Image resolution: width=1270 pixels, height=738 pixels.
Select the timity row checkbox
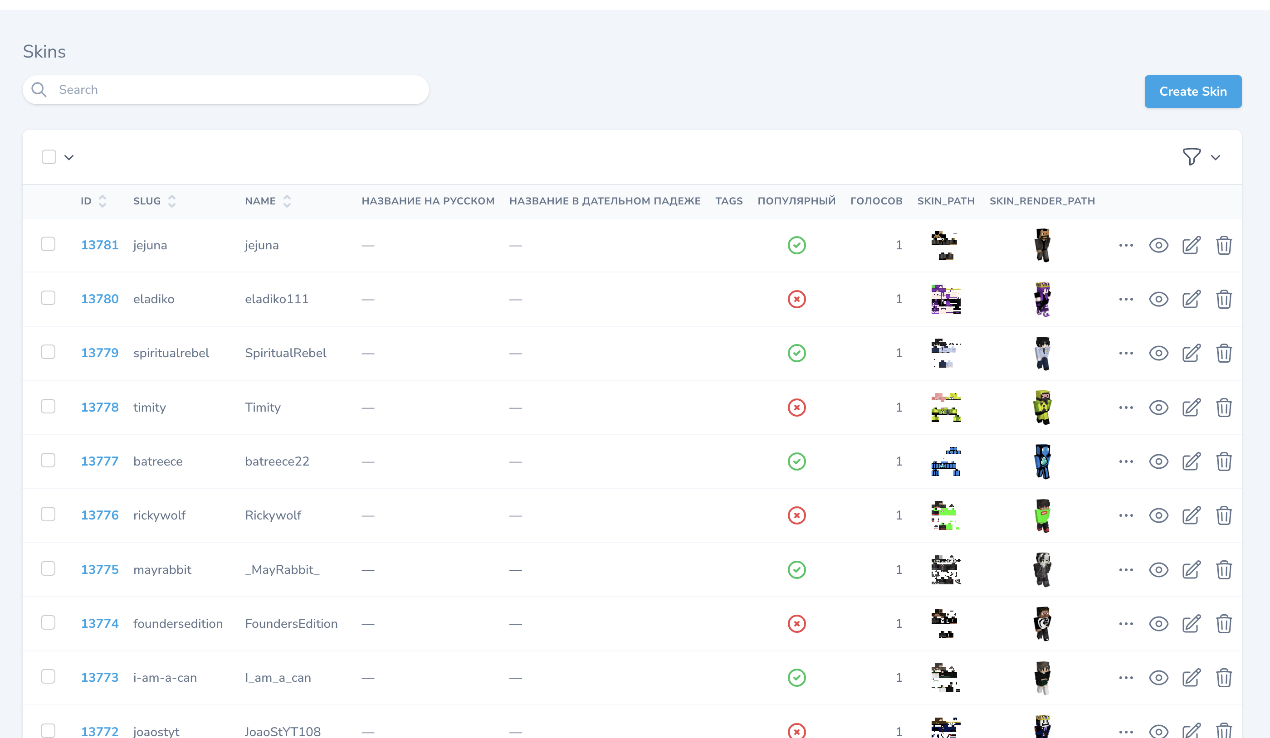48,406
